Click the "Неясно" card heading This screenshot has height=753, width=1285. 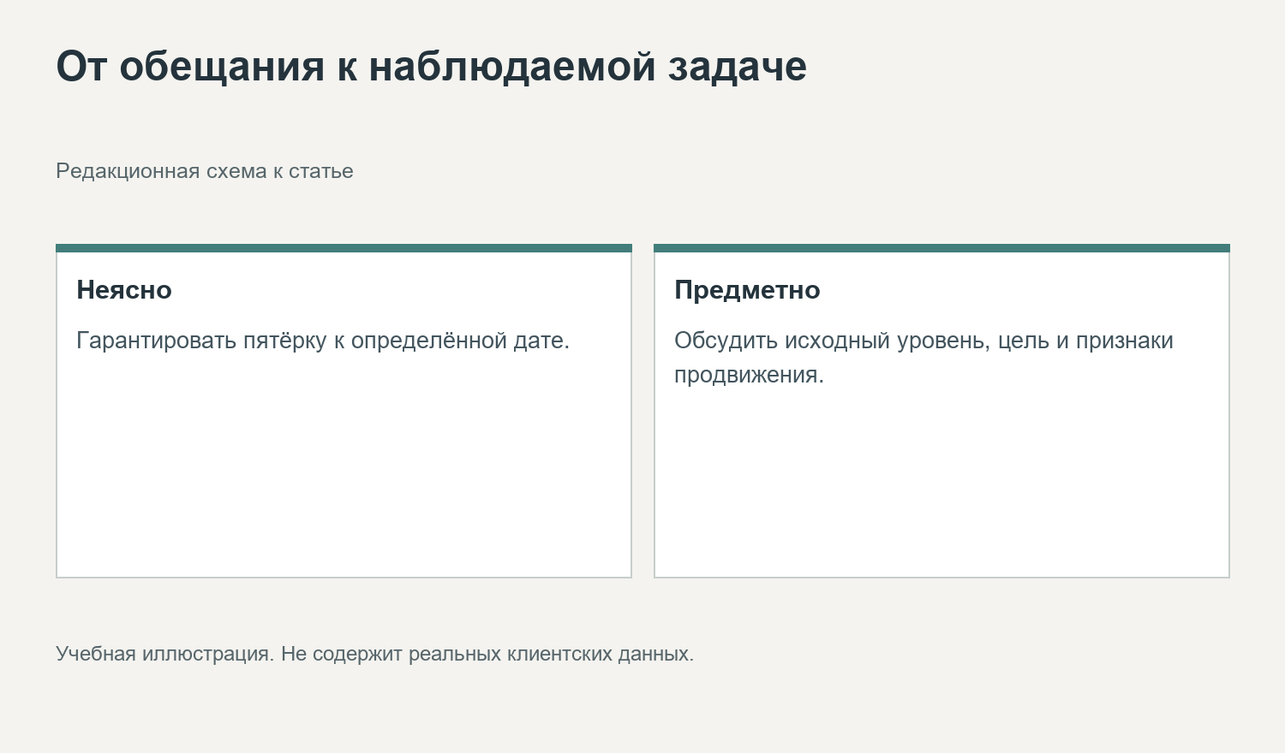(x=124, y=290)
